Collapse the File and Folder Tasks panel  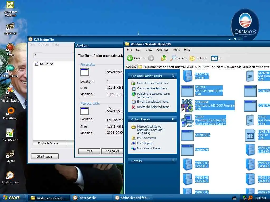coord(173,76)
